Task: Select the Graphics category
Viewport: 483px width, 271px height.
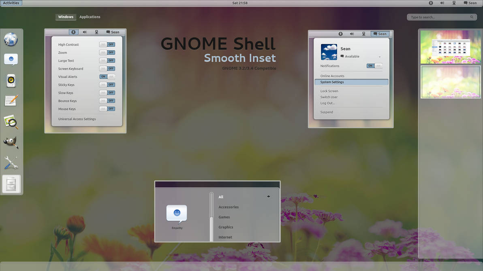Action: click(x=225, y=227)
